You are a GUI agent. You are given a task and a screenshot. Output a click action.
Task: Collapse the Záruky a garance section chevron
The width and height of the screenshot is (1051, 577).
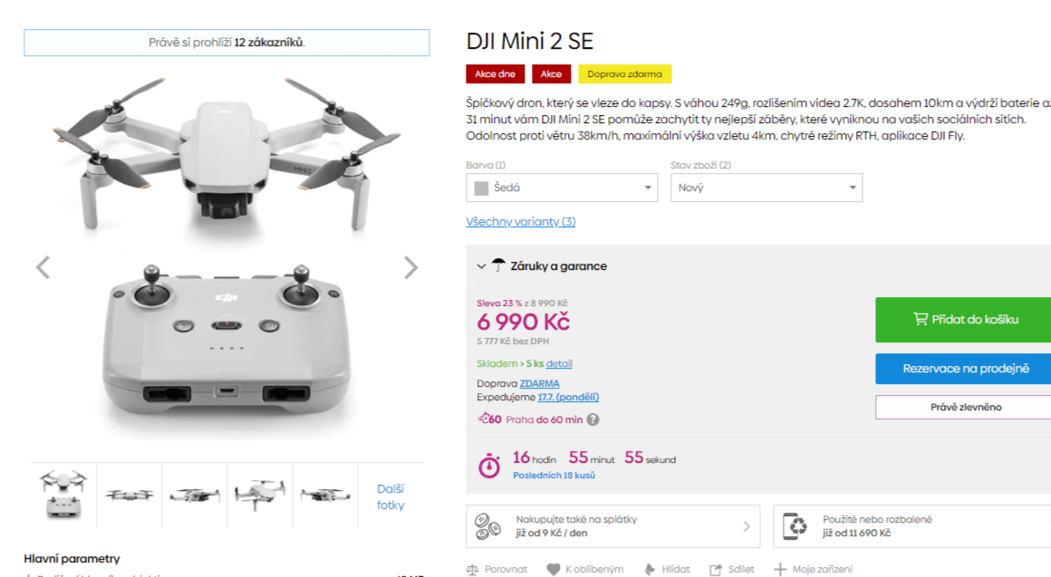click(x=480, y=266)
